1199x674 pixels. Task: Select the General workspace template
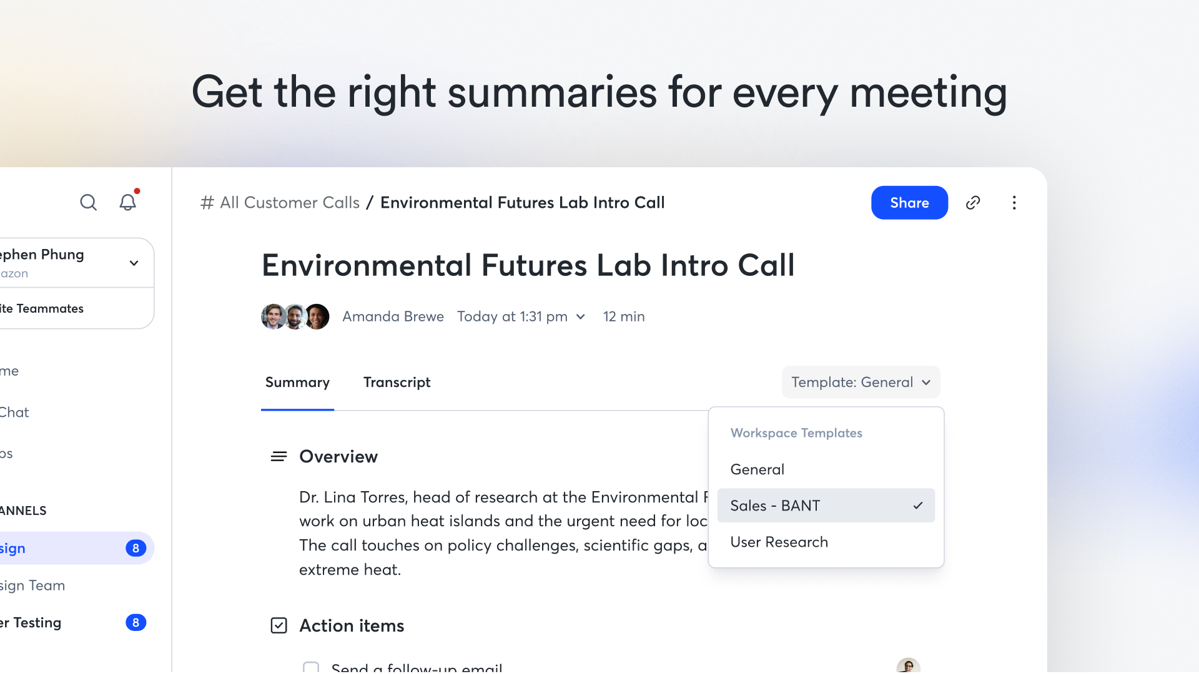(757, 469)
